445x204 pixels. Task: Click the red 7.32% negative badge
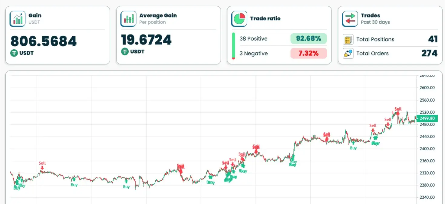[x=308, y=54]
